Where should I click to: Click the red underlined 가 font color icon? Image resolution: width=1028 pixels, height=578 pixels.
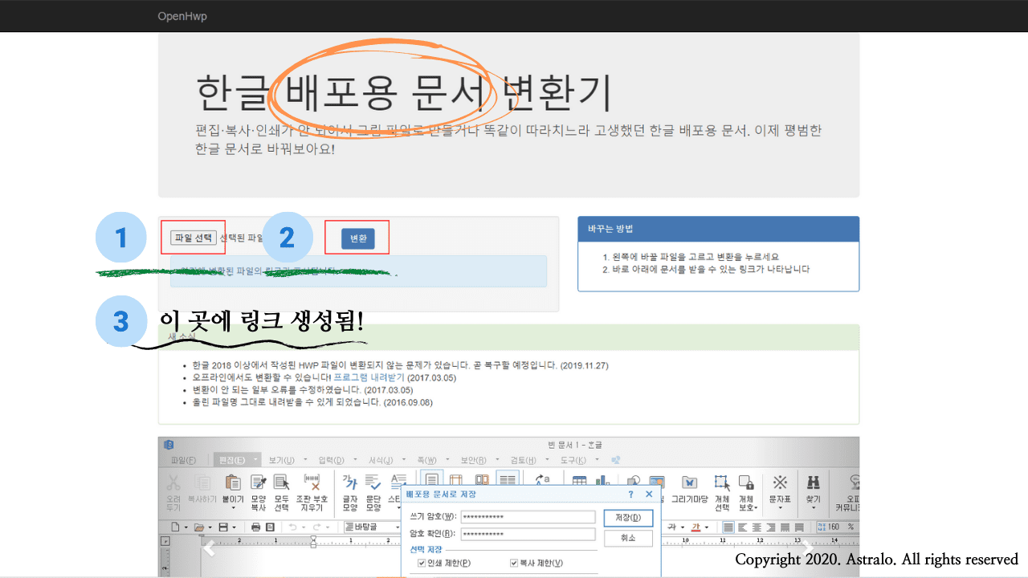click(x=696, y=527)
